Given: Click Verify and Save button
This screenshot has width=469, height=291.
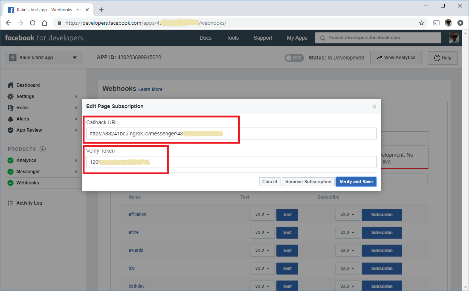Looking at the screenshot, I should tap(356, 182).
